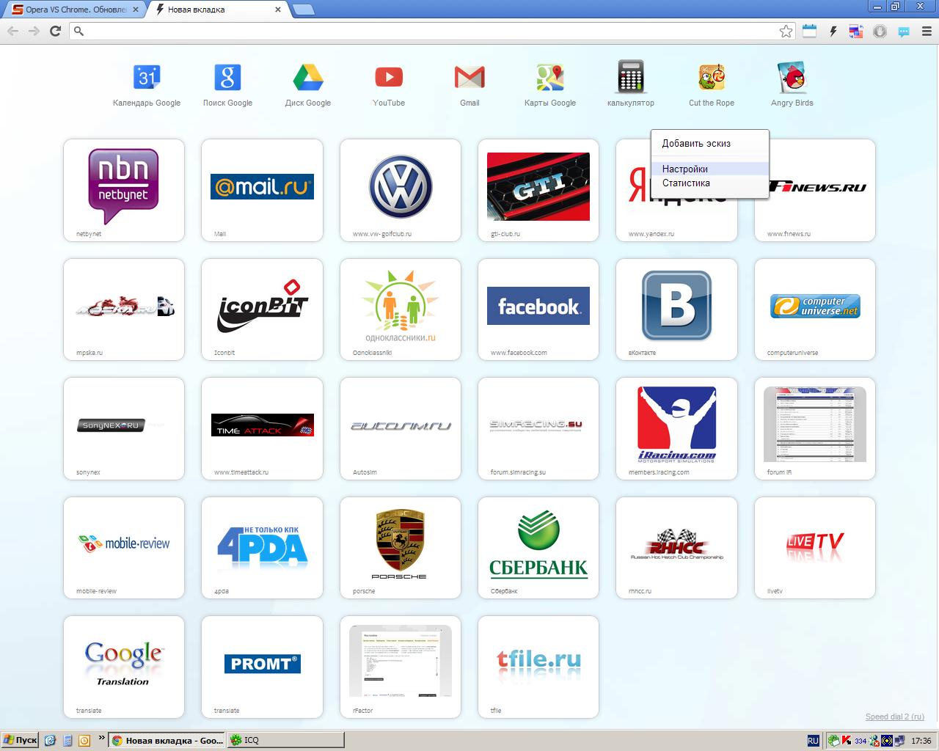Open the facebook speed dial thumbnail
This screenshot has height=751, width=939.
click(538, 307)
